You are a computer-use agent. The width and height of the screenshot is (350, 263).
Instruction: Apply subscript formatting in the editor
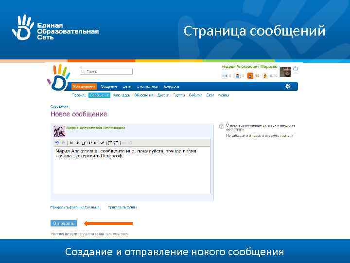click(x=96, y=143)
